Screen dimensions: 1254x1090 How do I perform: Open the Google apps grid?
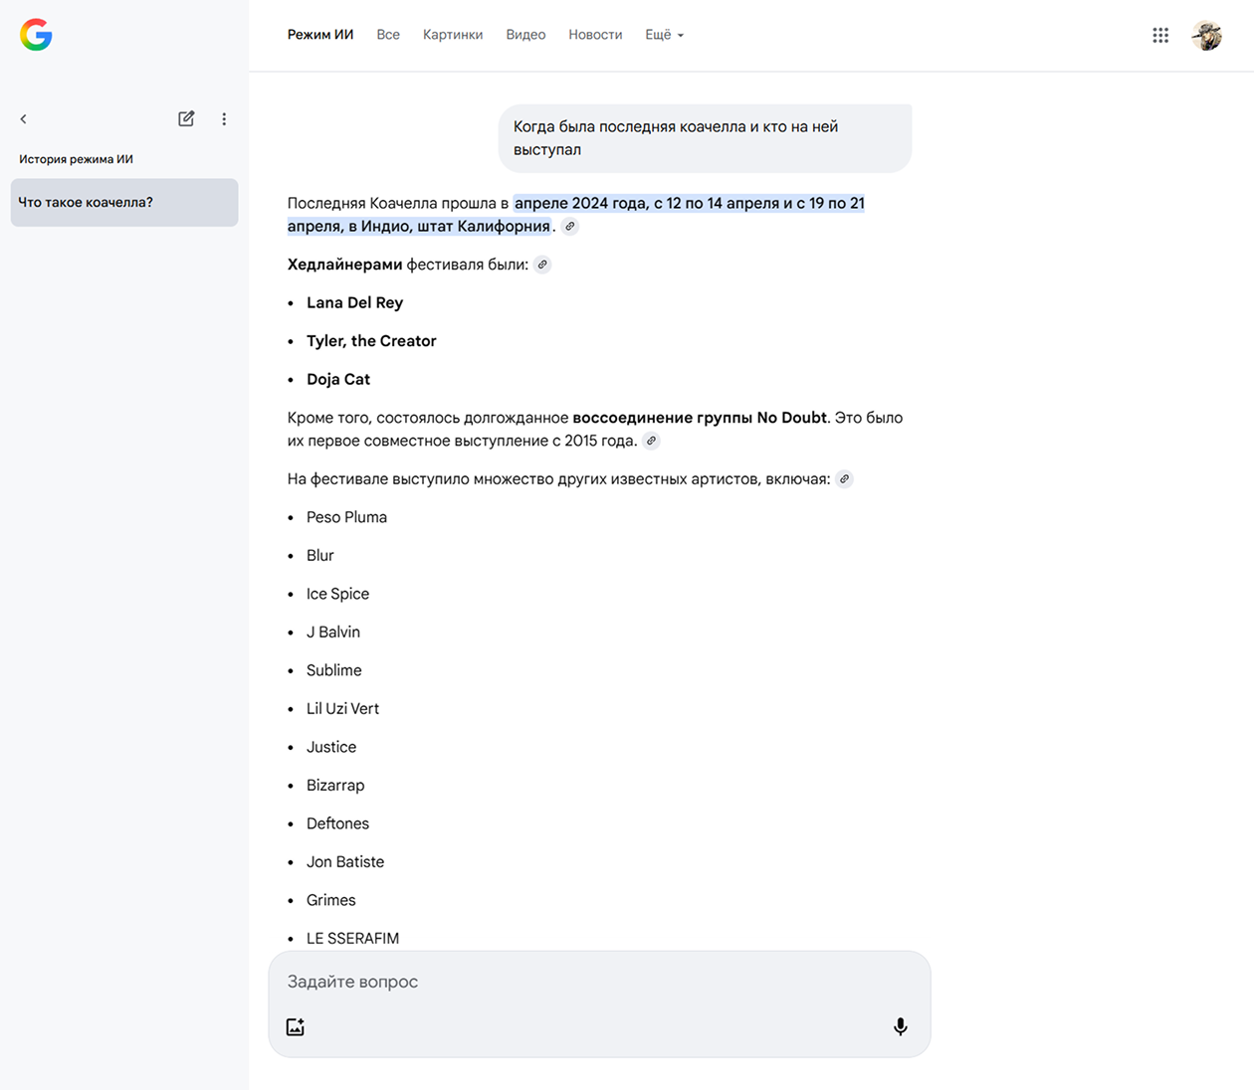1160,36
